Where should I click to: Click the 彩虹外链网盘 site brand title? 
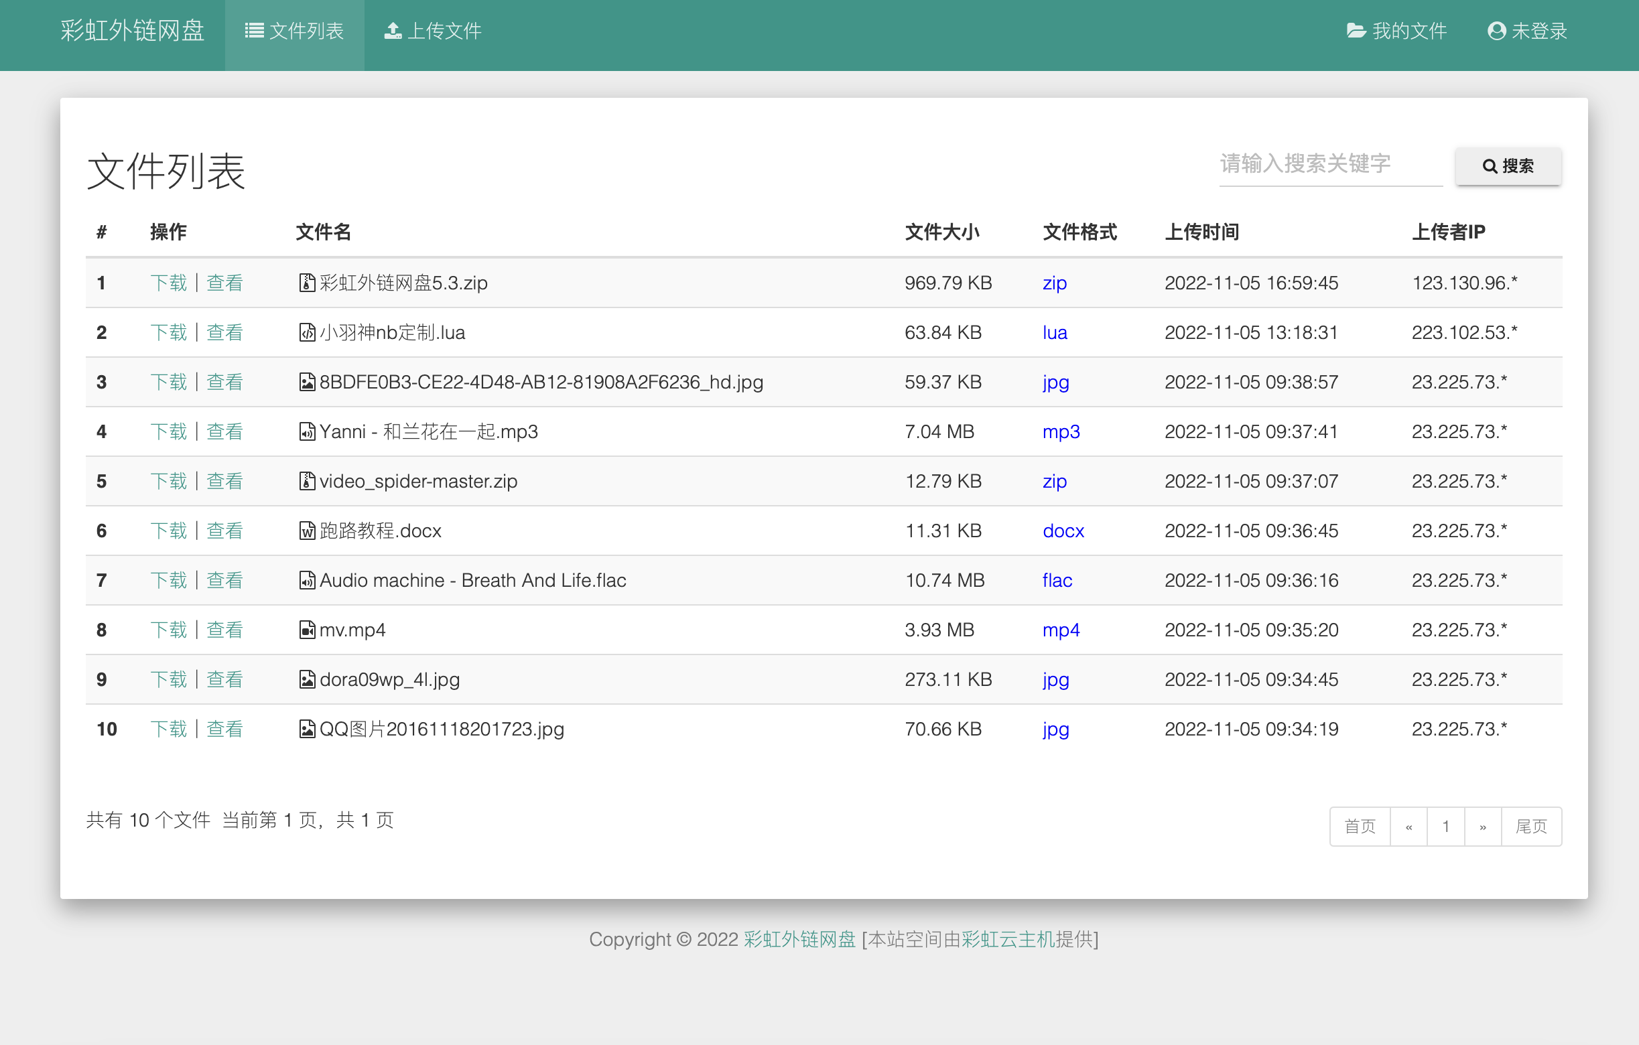(x=133, y=31)
